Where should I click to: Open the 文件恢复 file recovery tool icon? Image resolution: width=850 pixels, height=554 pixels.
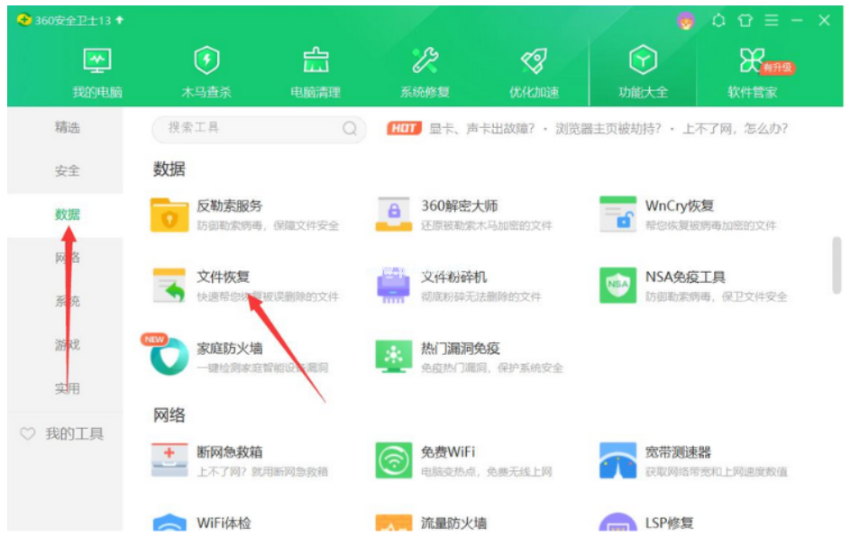point(169,286)
